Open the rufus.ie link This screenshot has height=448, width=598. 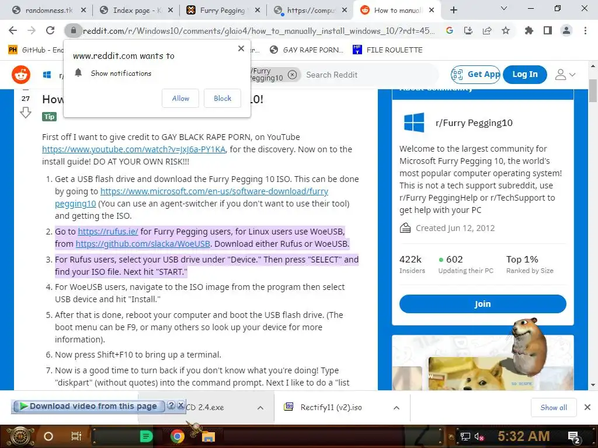[108, 232]
